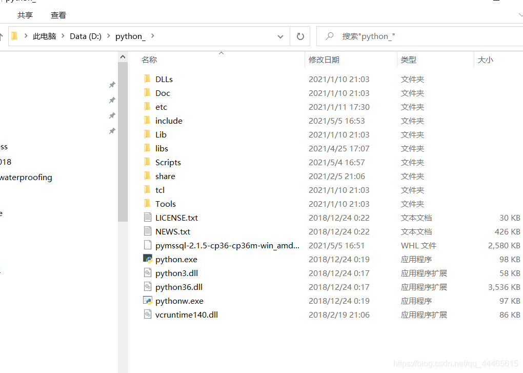
Task: Select the file name vcruntime140.dll
Action: click(x=187, y=315)
